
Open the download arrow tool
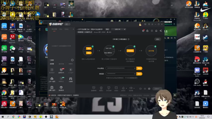70,71
